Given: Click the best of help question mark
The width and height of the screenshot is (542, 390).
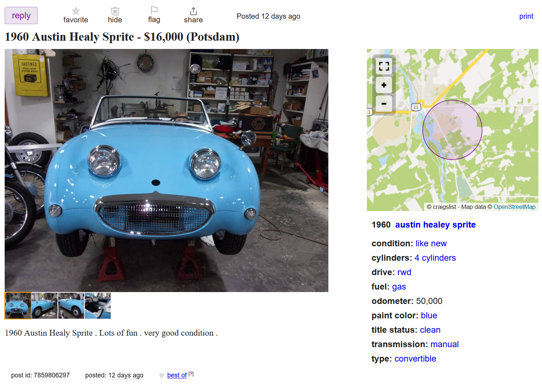Looking at the screenshot, I should click(191, 374).
